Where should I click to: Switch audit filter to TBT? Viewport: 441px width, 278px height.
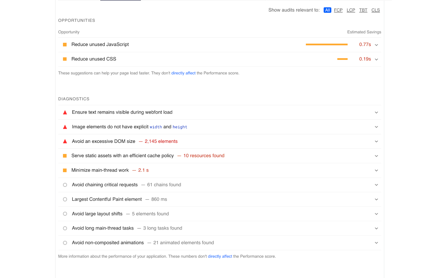363,10
